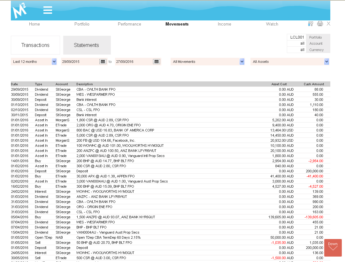Open the tools settings icon
This screenshot has height=262, width=345.
(310, 24)
